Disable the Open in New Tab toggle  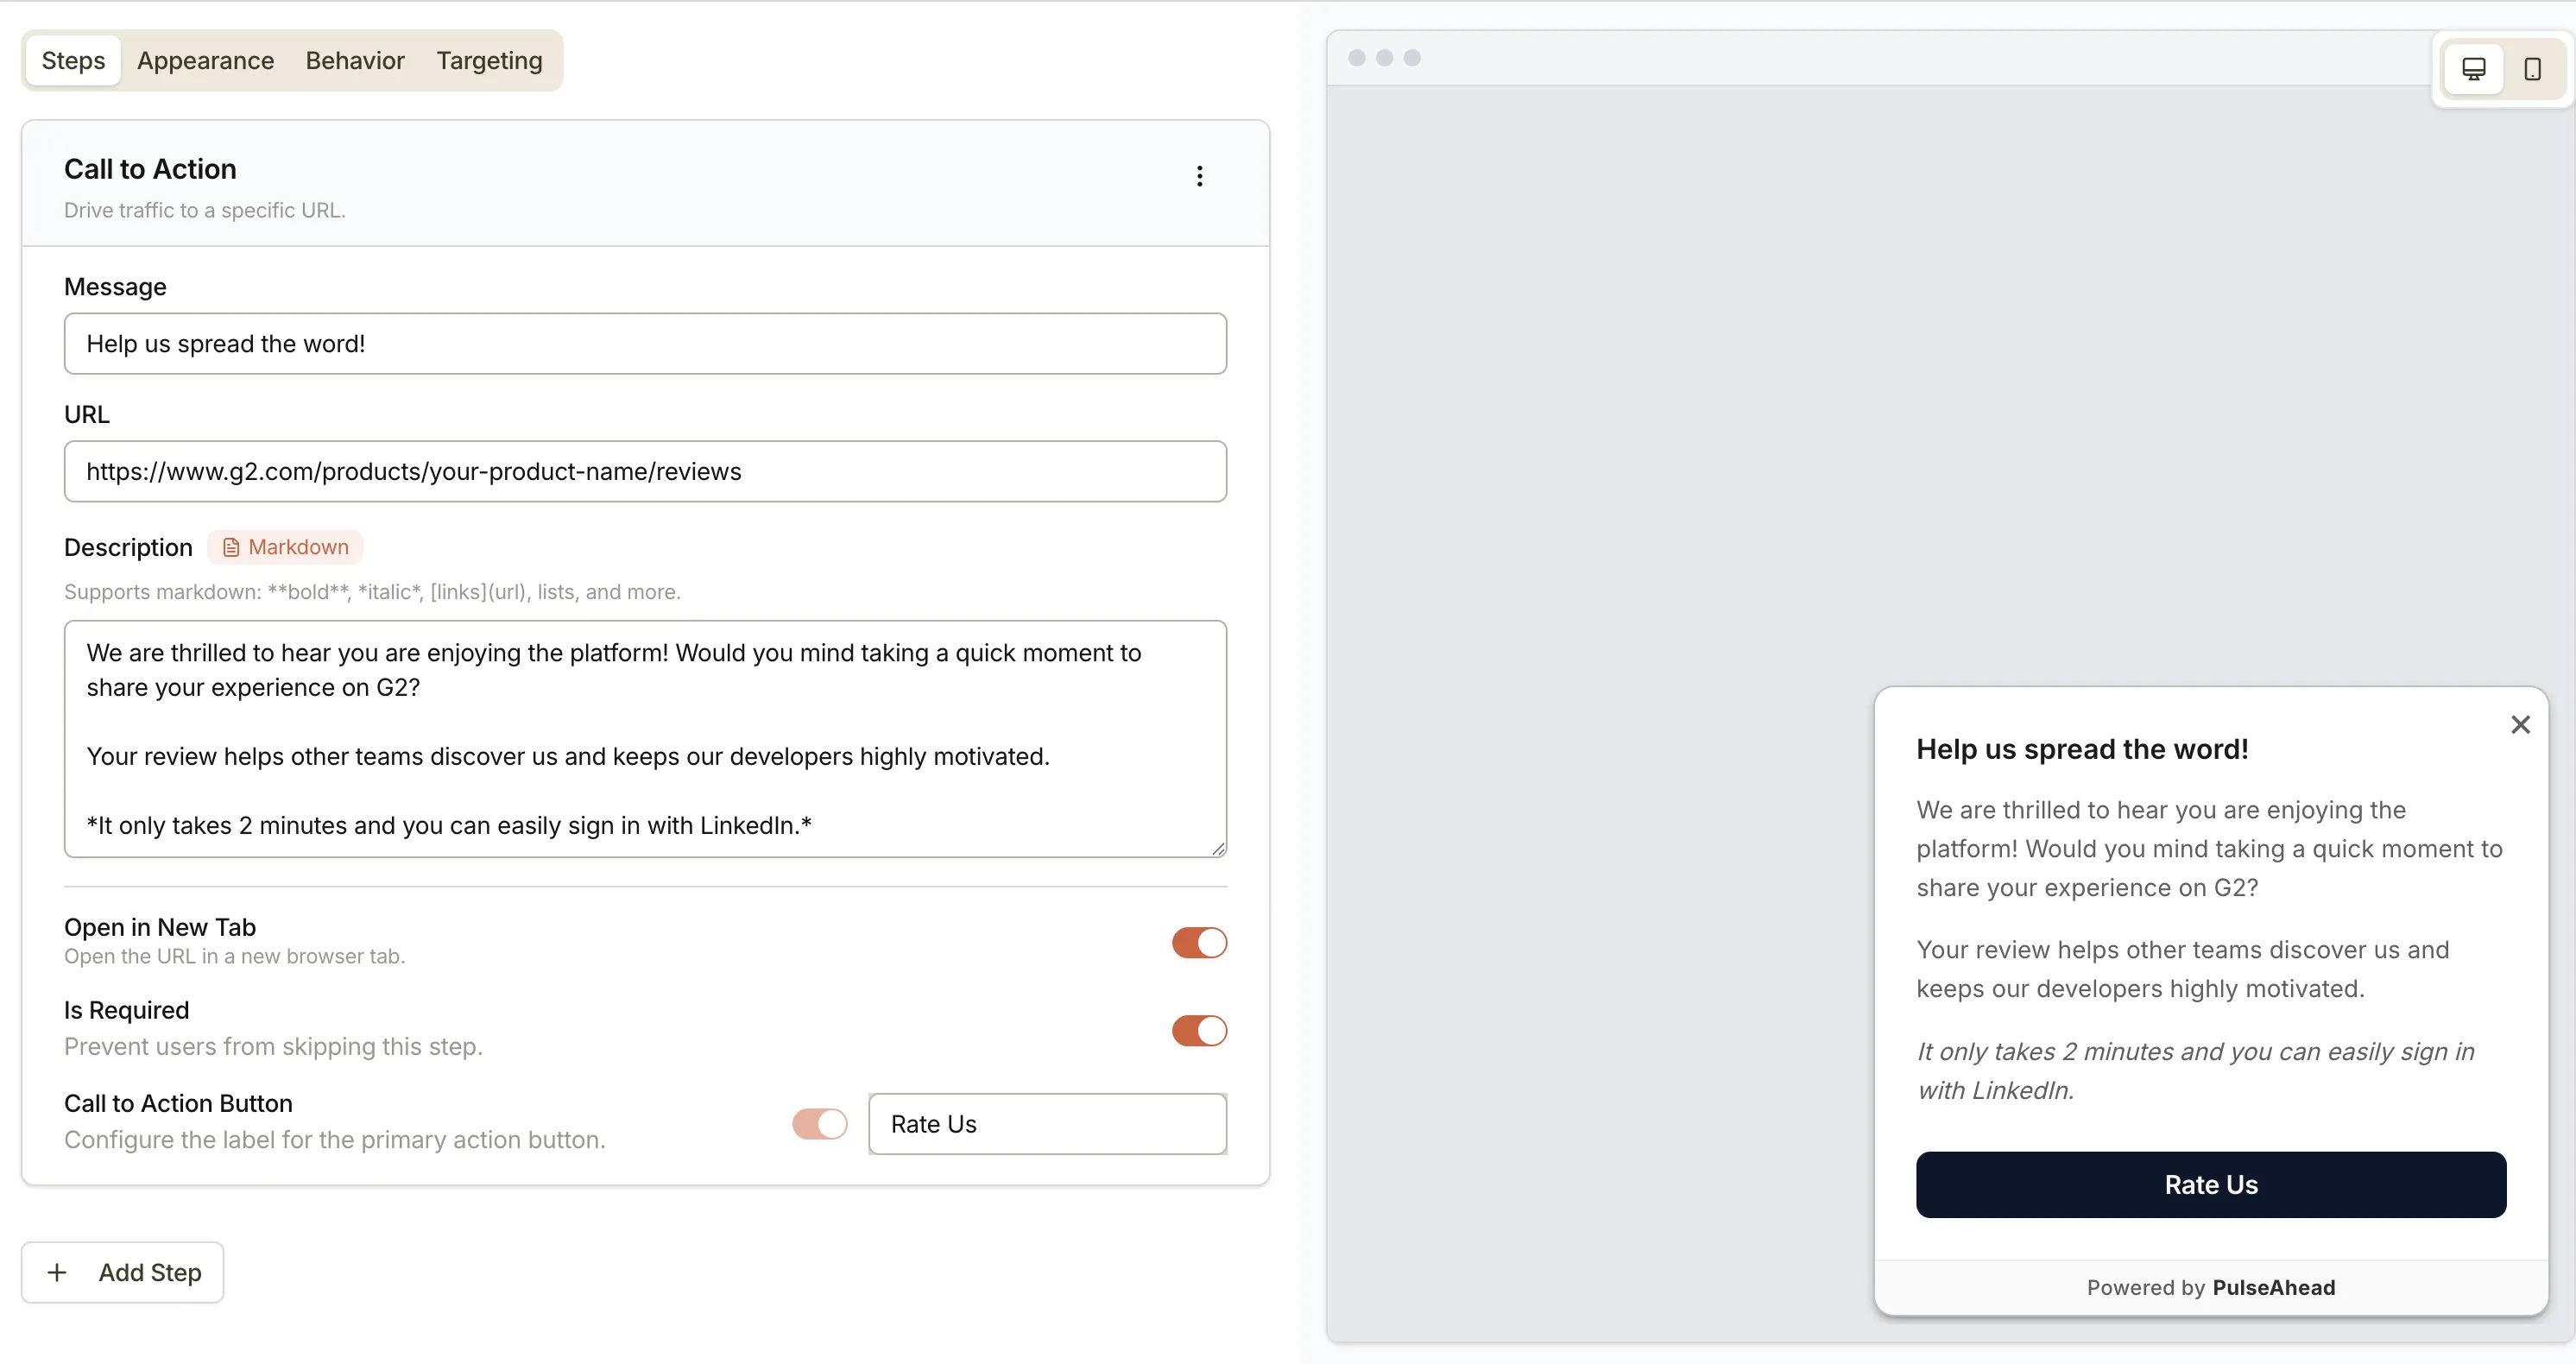pyautogui.click(x=1199, y=942)
